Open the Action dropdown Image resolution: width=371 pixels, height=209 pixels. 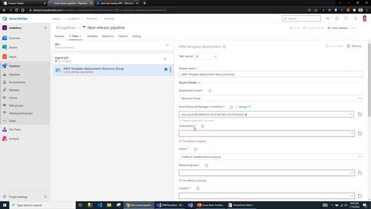pyautogui.click(x=271, y=157)
